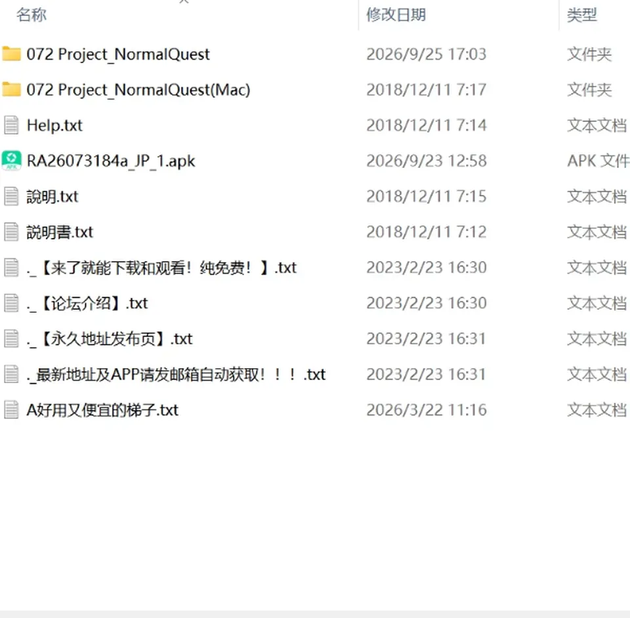Viewport: 630px width, 618px height.
Task: Click the date 2018/12/11 7:14
Action: click(427, 125)
